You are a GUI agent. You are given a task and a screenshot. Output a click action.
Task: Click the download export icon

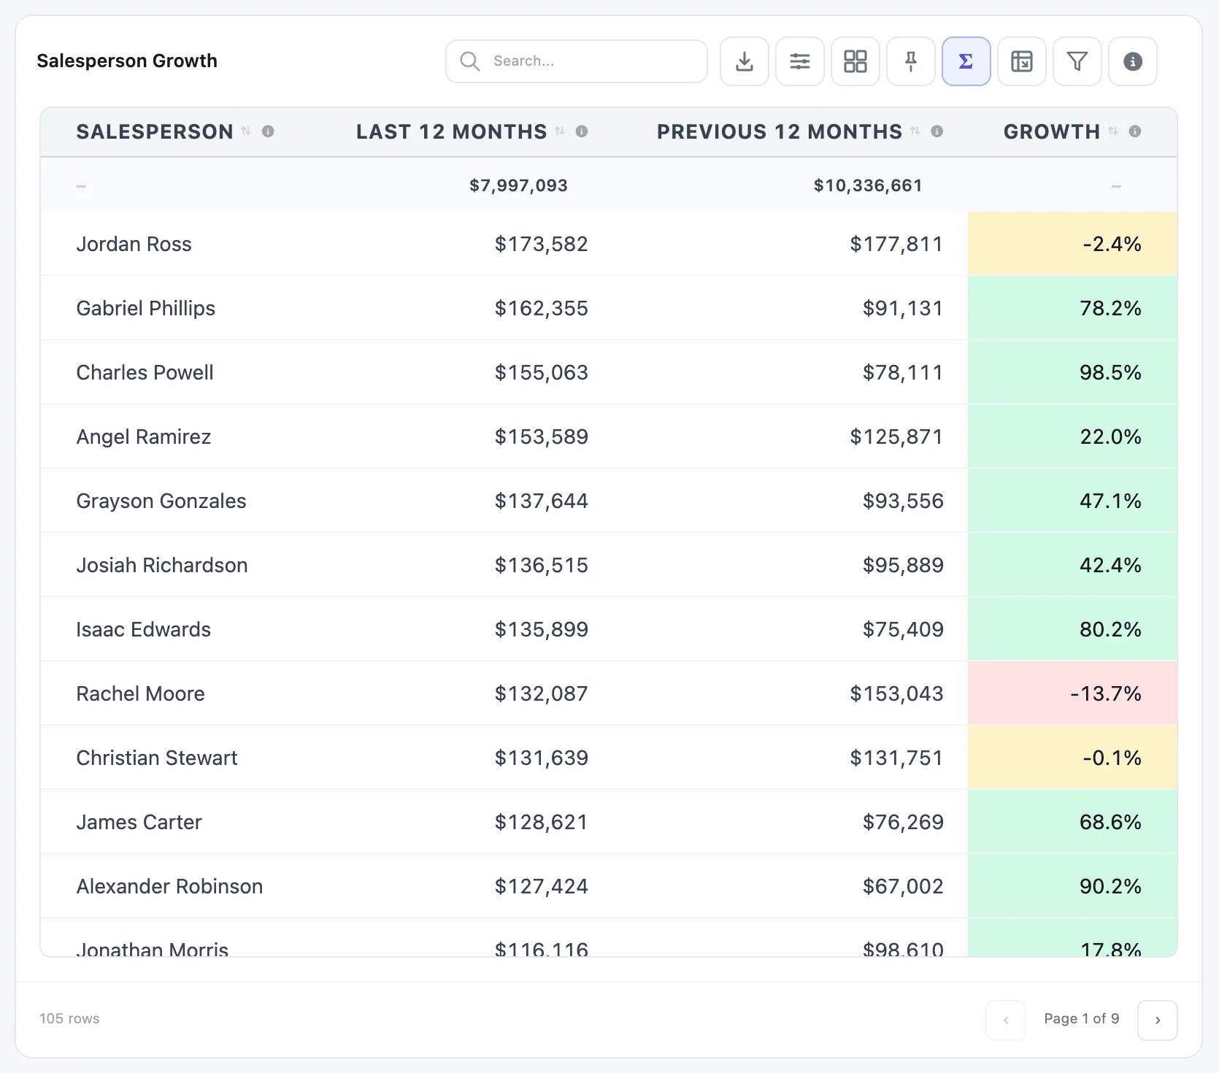pos(745,61)
